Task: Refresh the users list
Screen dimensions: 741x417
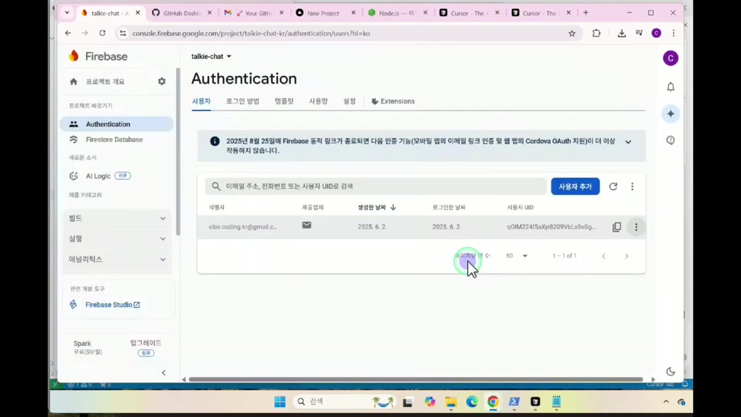Action: (613, 187)
